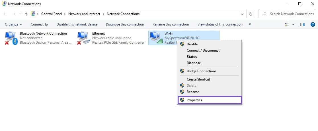Select Disable in the context menu
Viewport: 318px width, 131px height.
pyautogui.click(x=192, y=44)
